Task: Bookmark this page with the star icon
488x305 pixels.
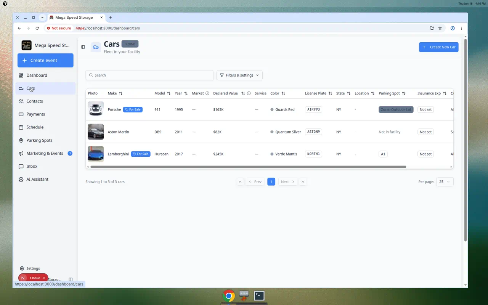Action: pyautogui.click(x=440, y=28)
